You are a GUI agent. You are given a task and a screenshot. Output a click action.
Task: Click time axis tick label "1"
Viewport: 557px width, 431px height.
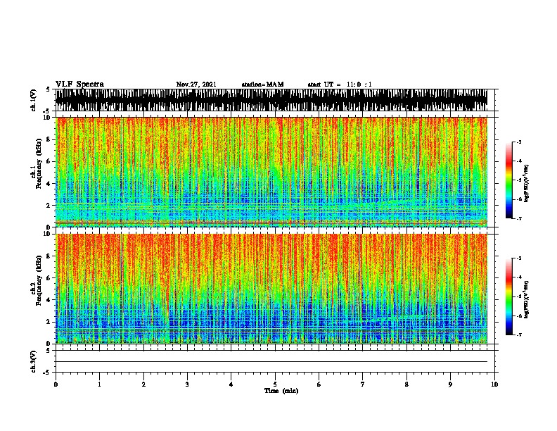coord(99,384)
